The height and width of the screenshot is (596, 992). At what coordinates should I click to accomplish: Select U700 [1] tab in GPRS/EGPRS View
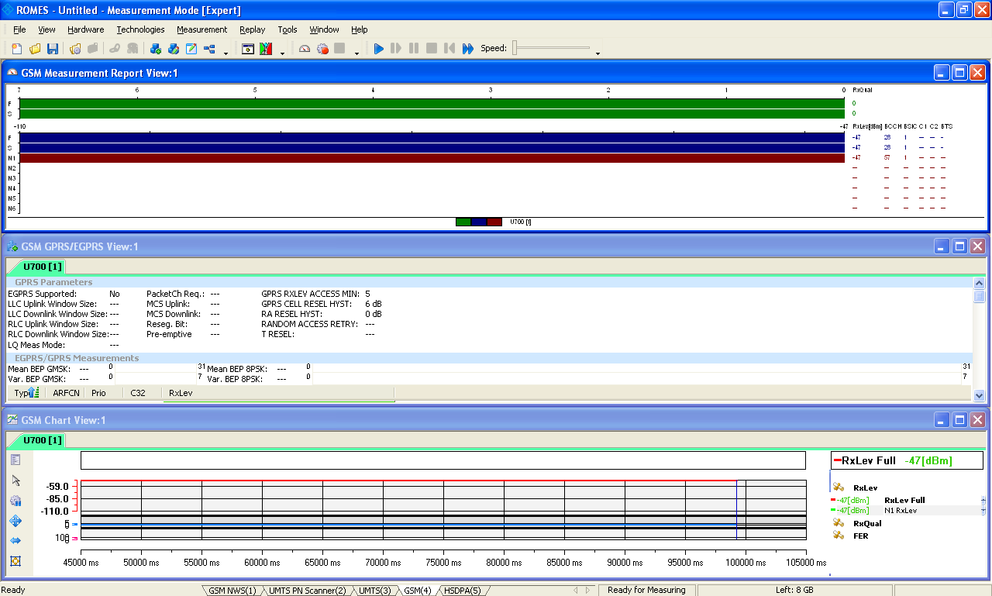point(36,267)
